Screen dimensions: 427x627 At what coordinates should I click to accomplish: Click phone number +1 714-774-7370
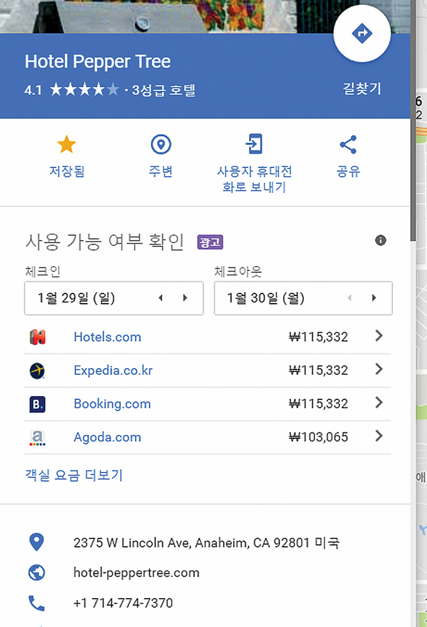click(123, 603)
